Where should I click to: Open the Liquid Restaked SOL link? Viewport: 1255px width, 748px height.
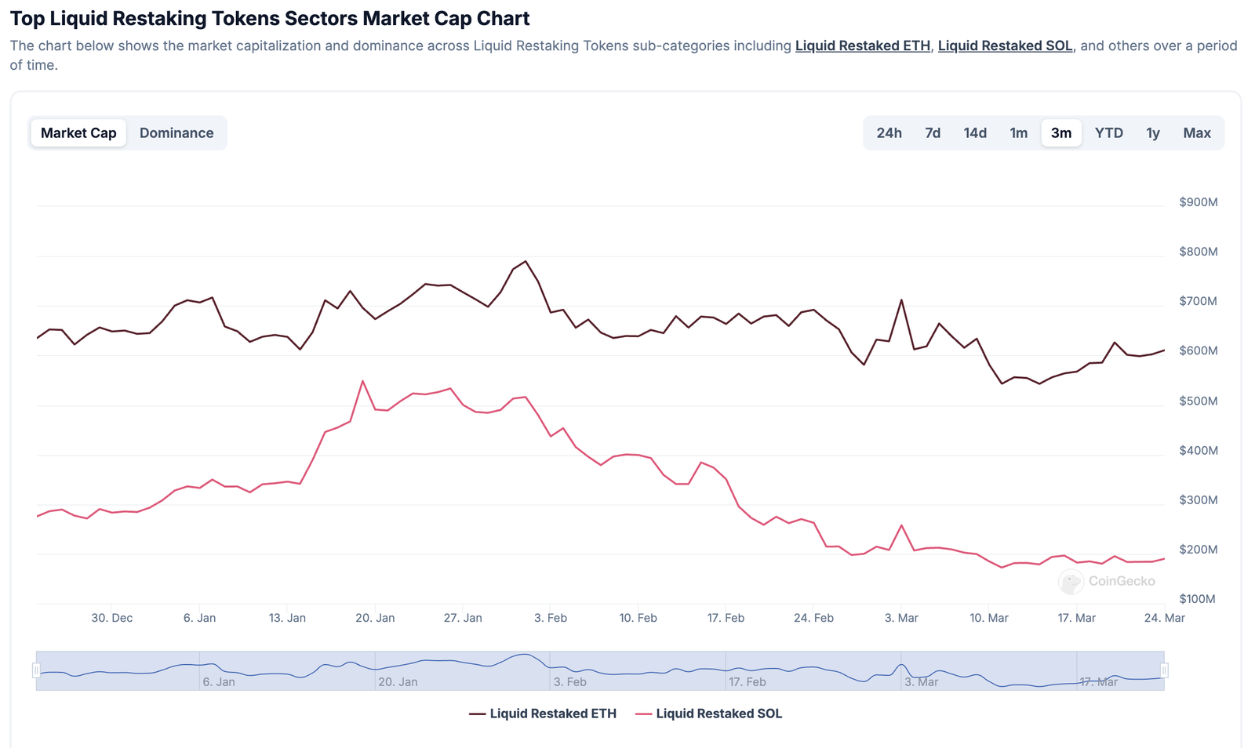1005,45
